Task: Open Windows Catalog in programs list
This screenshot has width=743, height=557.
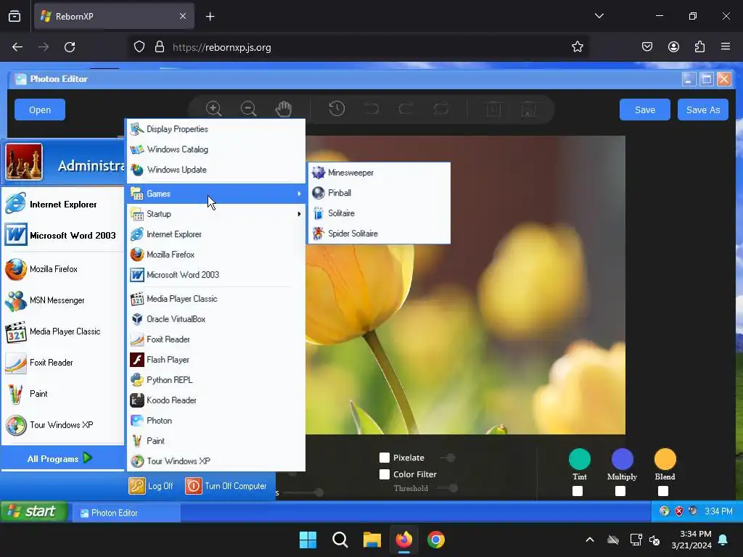Action: click(x=215, y=149)
